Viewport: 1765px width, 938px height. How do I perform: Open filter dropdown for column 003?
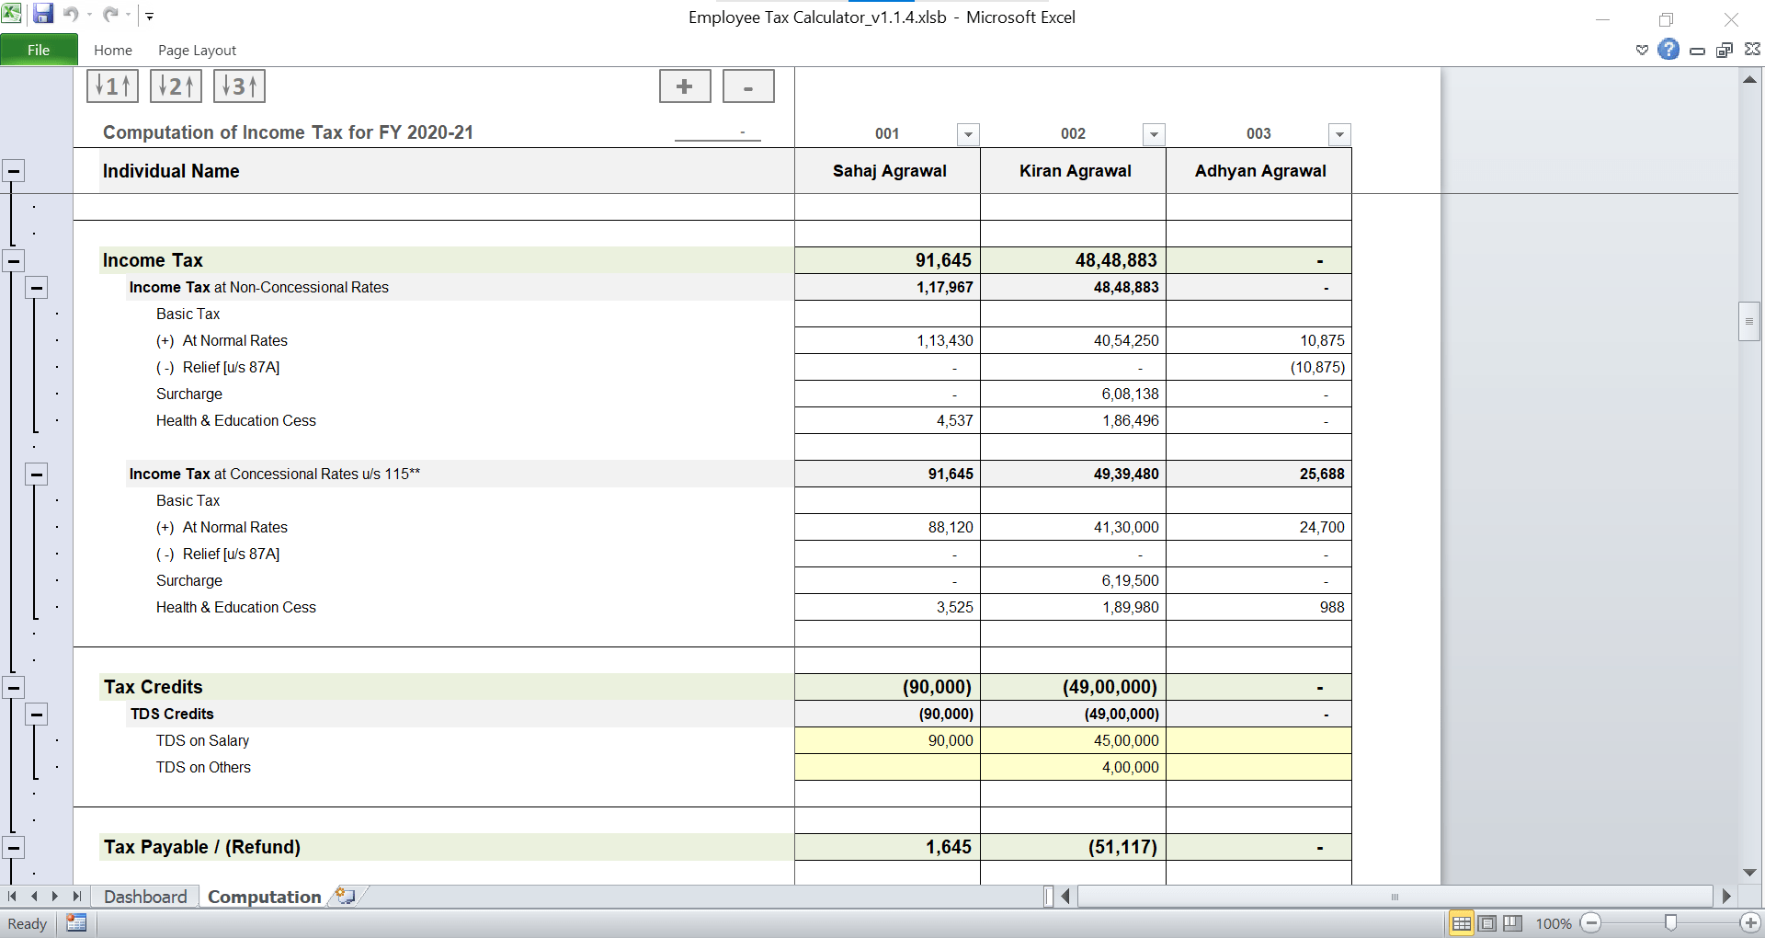pyautogui.click(x=1339, y=135)
